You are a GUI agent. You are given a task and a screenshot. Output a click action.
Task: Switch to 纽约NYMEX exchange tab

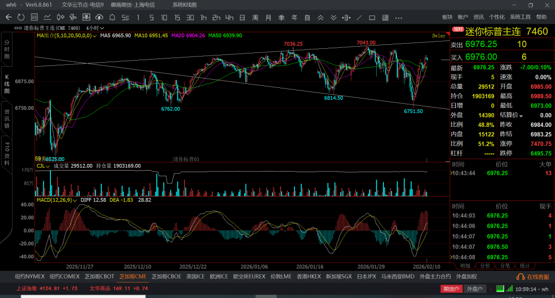[x=30, y=276]
